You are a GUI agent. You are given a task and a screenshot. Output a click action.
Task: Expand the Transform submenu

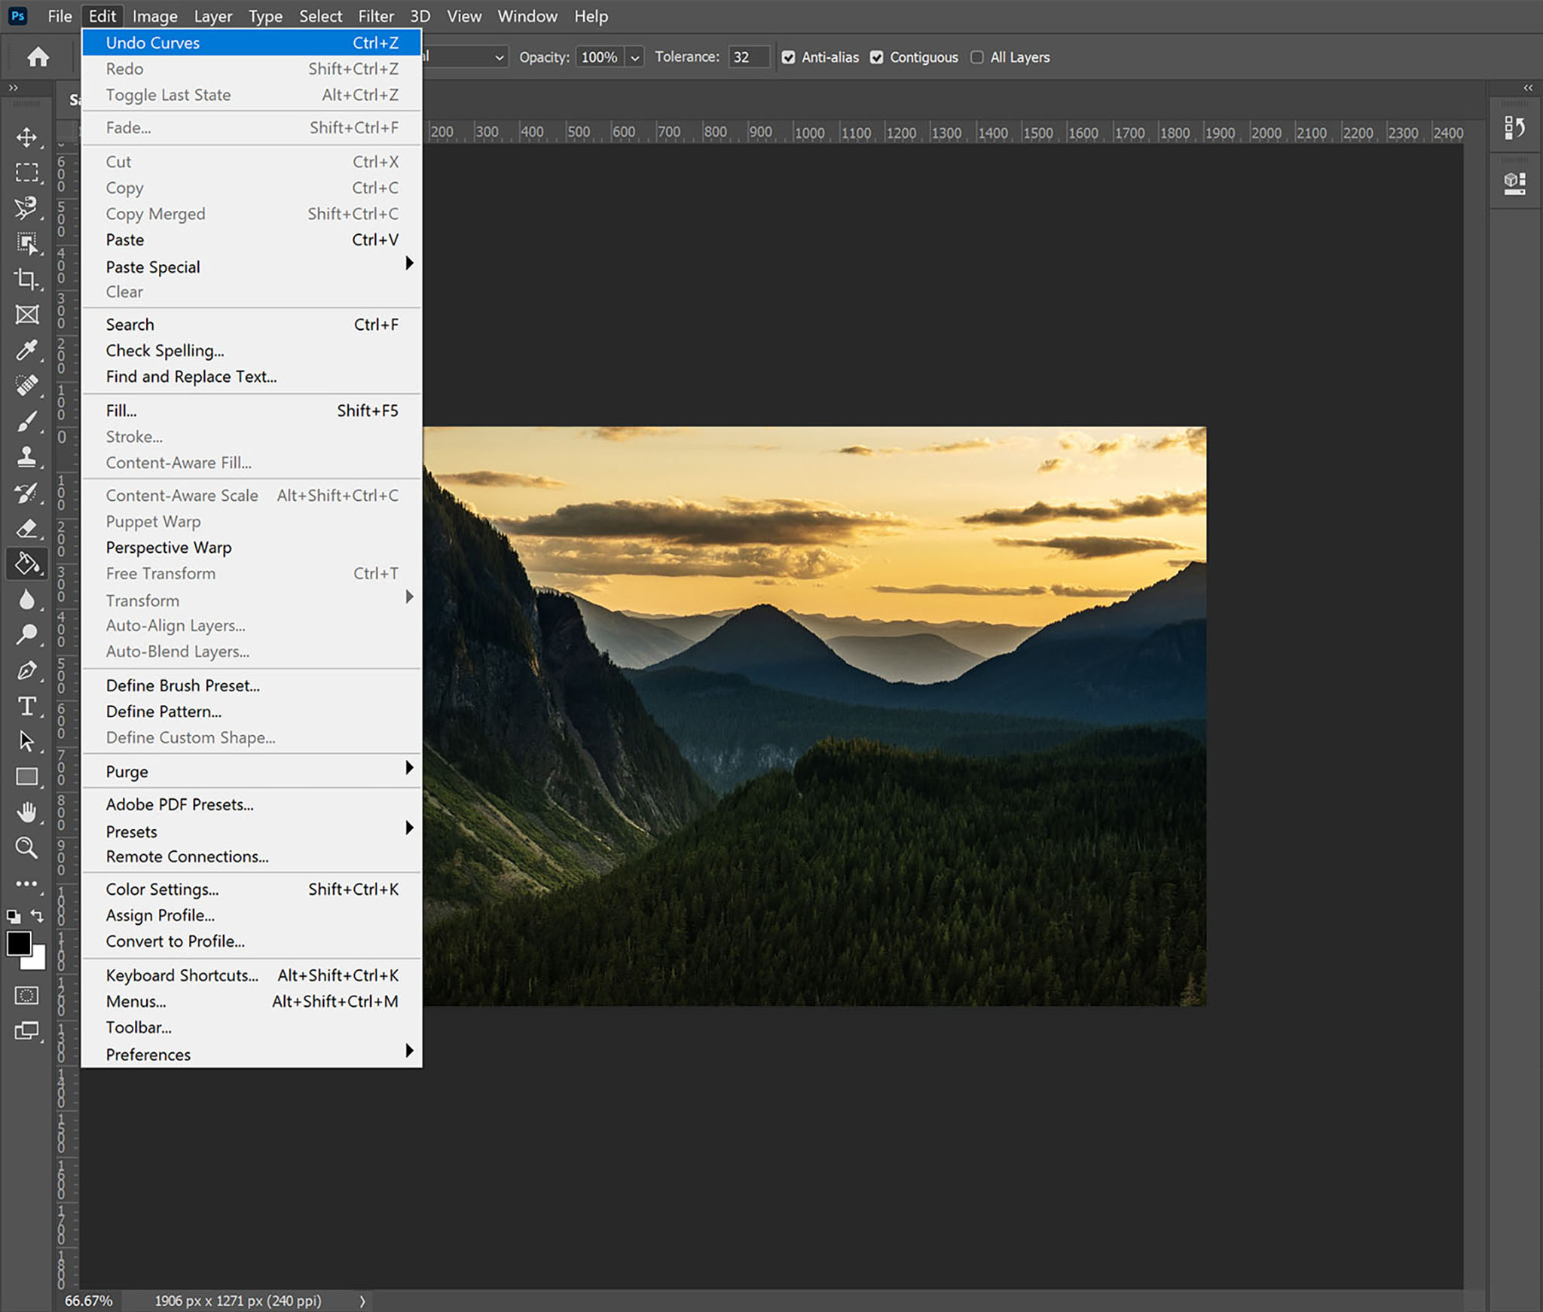pyautogui.click(x=142, y=600)
